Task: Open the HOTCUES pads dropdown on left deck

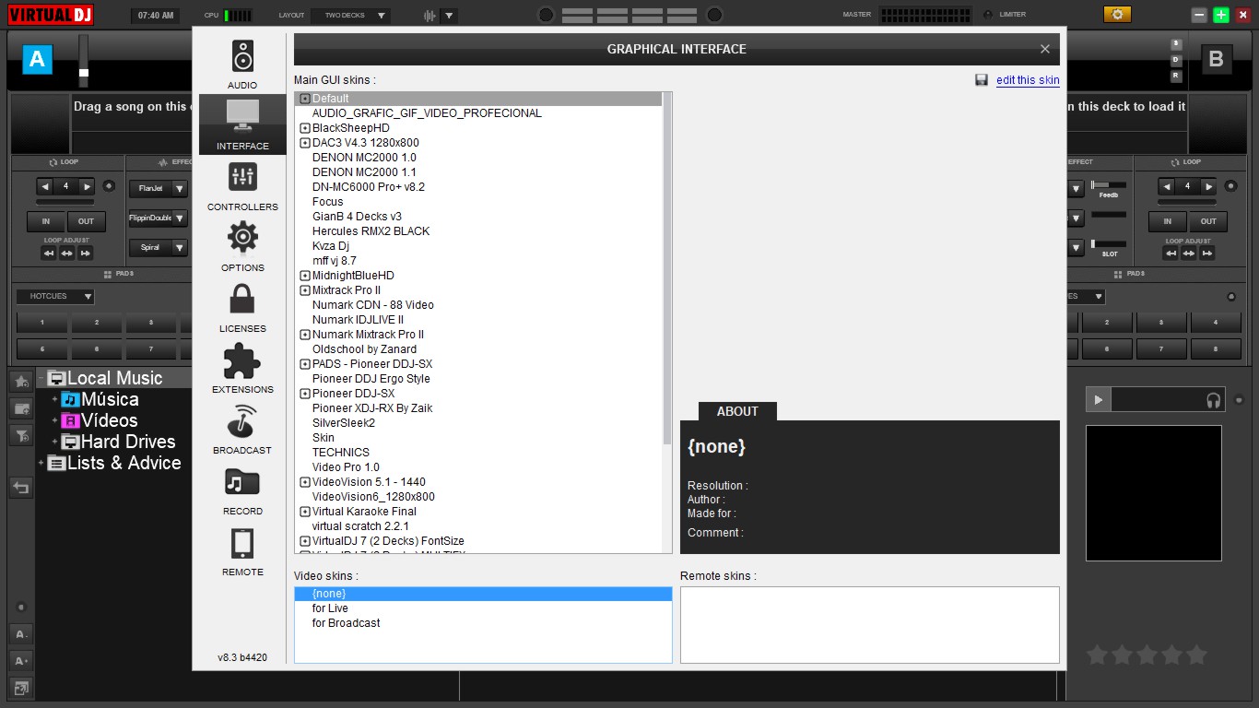Action: [x=55, y=297]
